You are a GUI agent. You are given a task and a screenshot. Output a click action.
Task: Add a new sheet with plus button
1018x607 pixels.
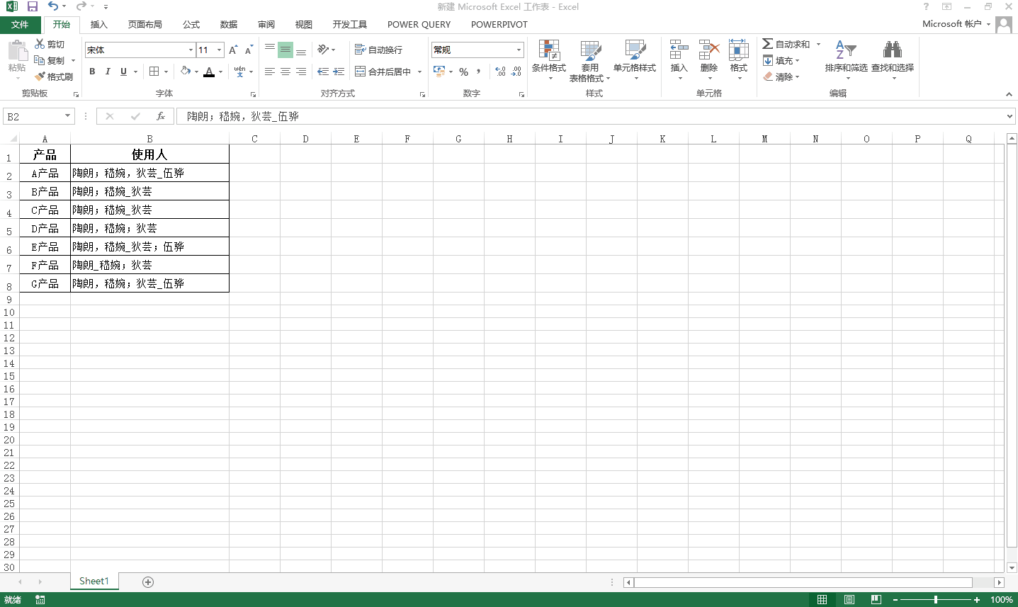pos(148,582)
